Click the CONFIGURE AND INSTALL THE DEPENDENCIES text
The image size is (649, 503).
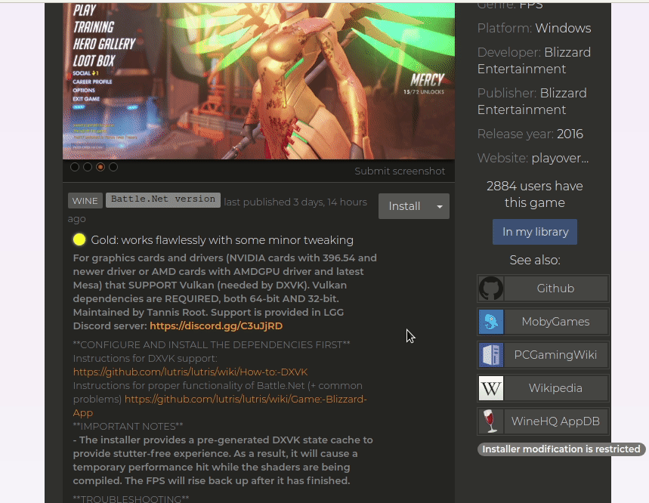click(212, 344)
